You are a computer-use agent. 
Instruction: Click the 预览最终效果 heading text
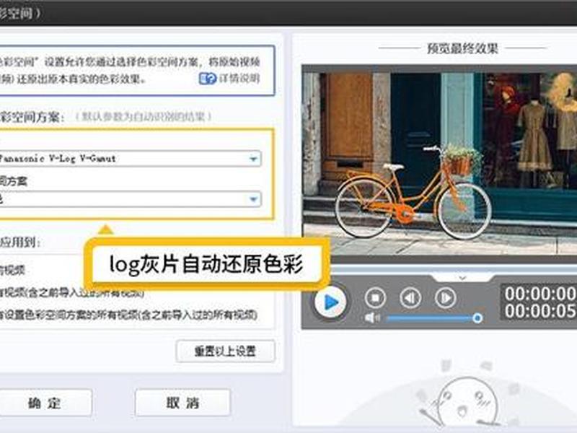[462, 48]
